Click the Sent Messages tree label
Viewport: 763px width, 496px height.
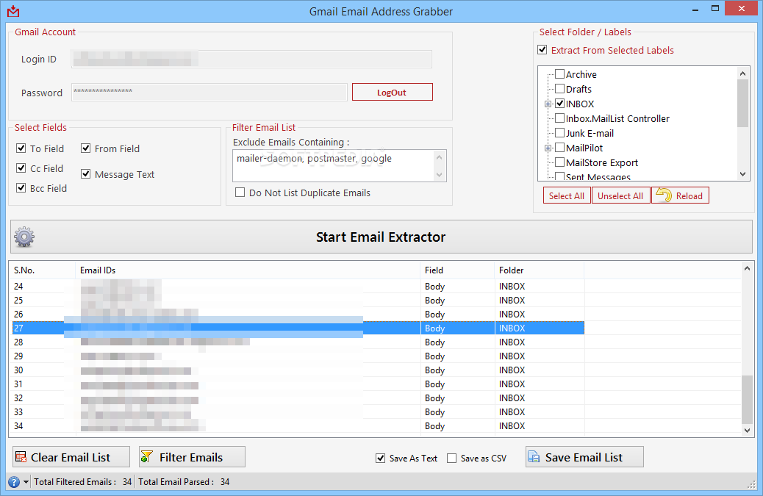click(598, 177)
